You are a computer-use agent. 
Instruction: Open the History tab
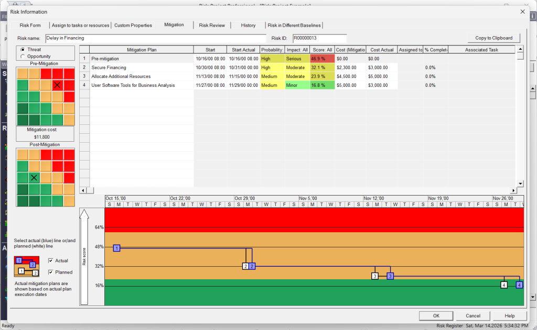(x=248, y=25)
